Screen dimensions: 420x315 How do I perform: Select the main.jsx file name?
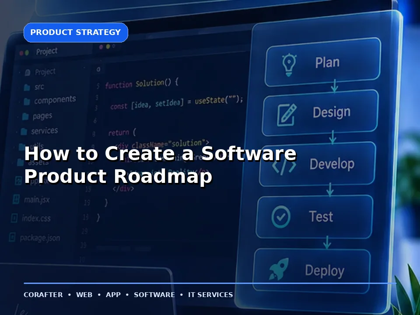coord(37,199)
